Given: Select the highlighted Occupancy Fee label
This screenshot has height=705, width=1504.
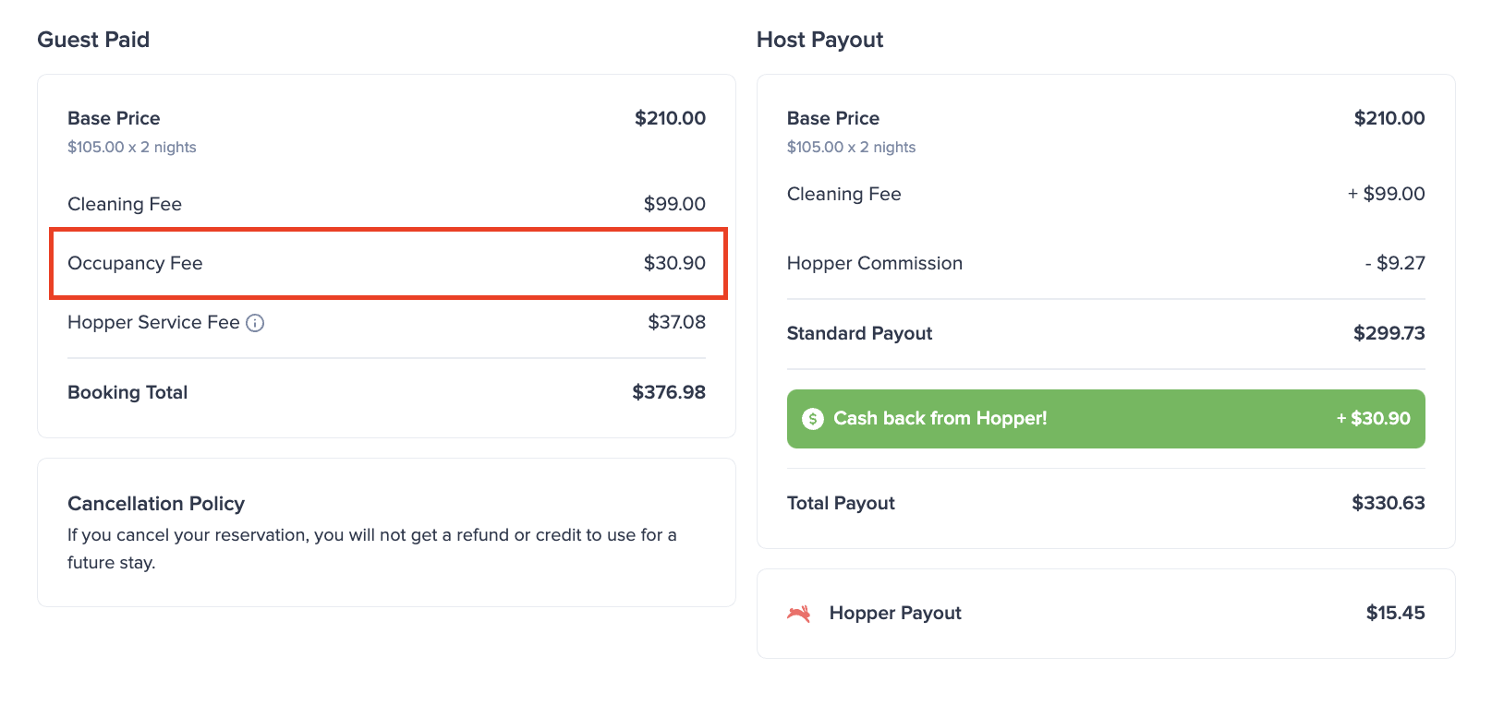Looking at the screenshot, I should (x=135, y=264).
